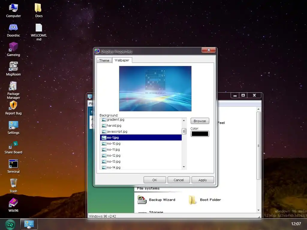This screenshot has width=307, height=230.
Task: Select ms-13.jpg wallpaper entry
Action: [141, 161]
